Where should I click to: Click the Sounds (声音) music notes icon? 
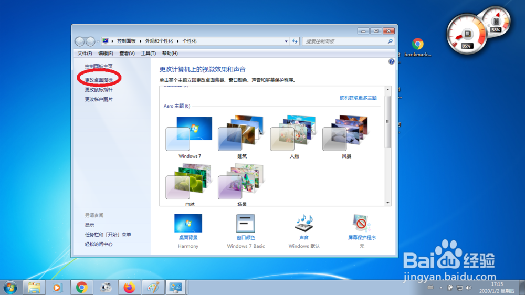pos(304,223)
